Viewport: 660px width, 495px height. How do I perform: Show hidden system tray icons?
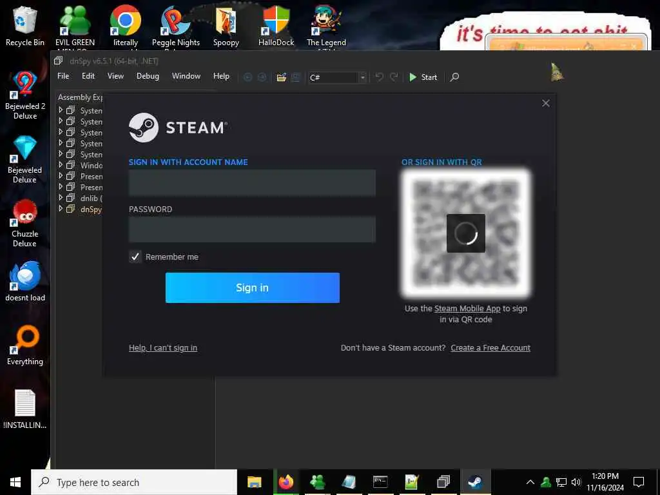tap(530, 482)
